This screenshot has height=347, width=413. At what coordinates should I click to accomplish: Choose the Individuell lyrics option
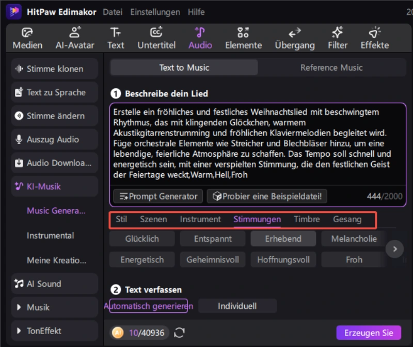click(x=237, y=306)
